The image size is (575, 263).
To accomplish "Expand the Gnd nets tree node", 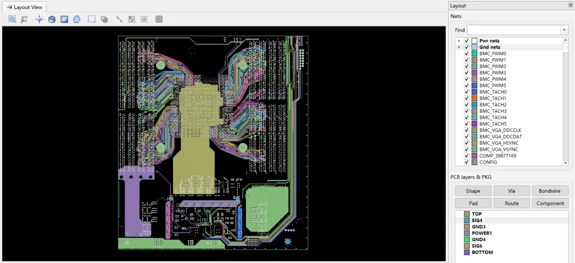I will (459, 47).
